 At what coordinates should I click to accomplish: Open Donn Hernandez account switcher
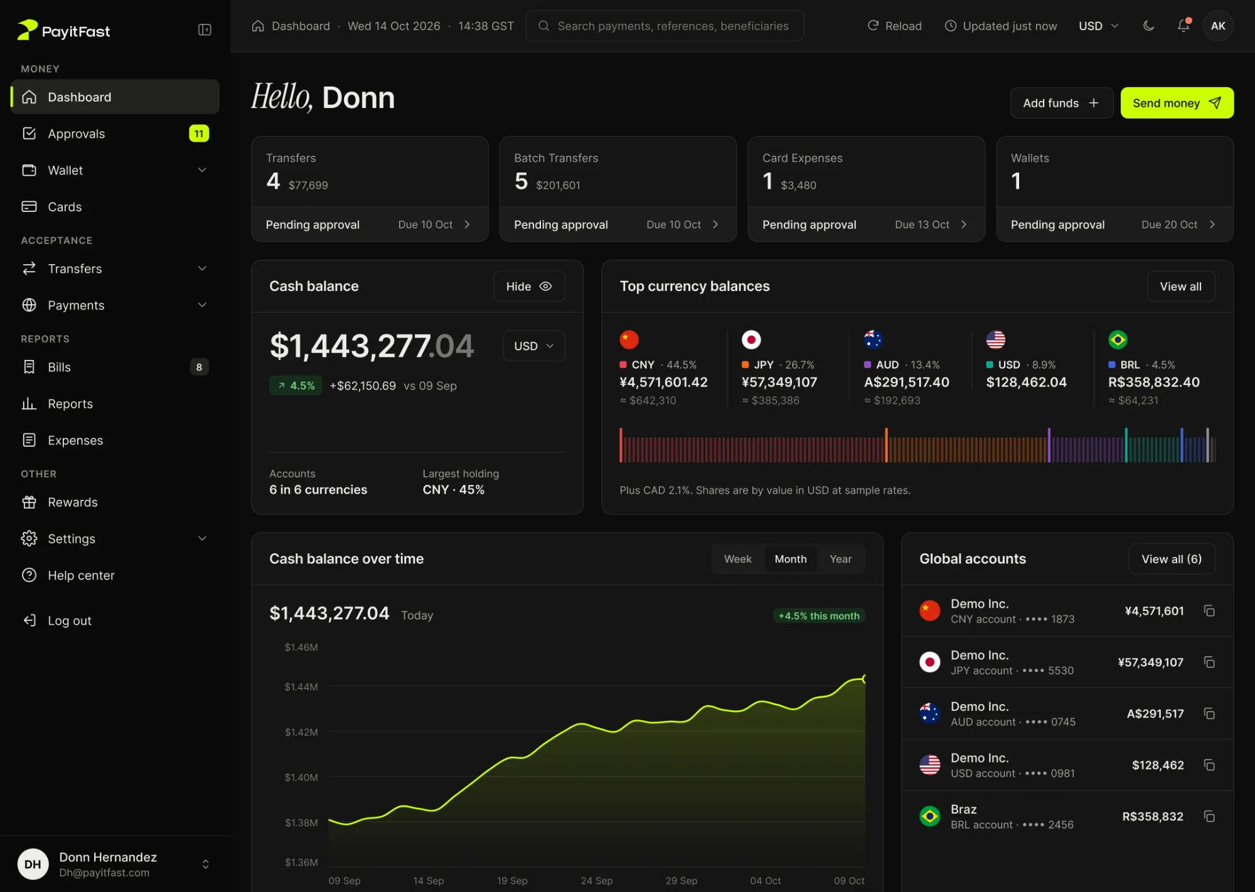pos(115,864)
